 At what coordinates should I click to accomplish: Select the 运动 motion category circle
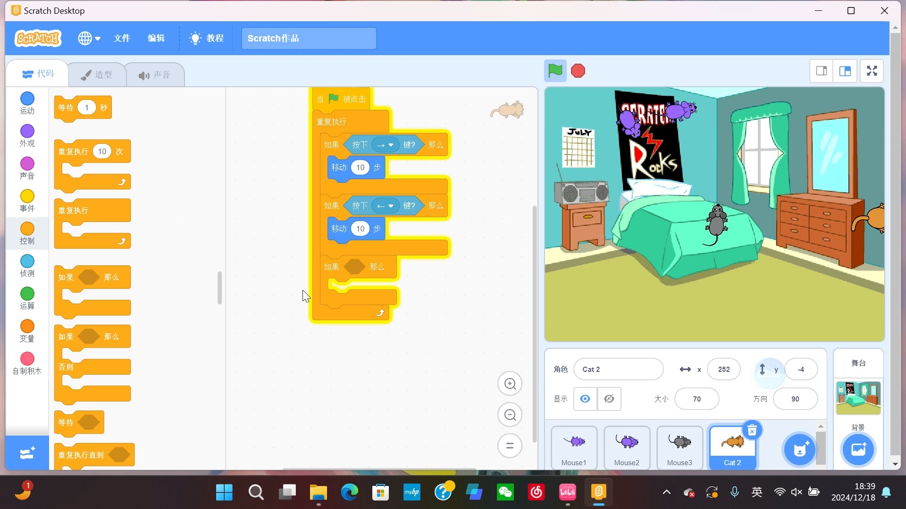[27, 99]
